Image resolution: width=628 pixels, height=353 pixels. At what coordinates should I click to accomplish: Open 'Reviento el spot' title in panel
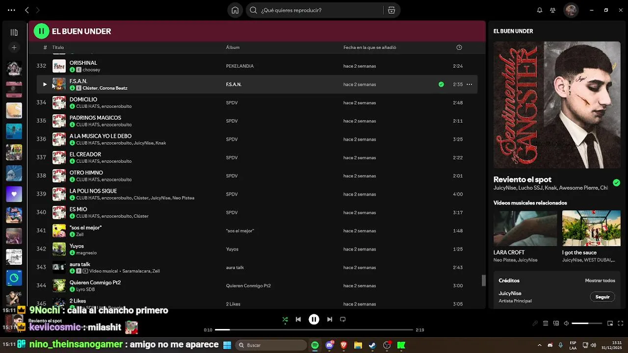523,179
